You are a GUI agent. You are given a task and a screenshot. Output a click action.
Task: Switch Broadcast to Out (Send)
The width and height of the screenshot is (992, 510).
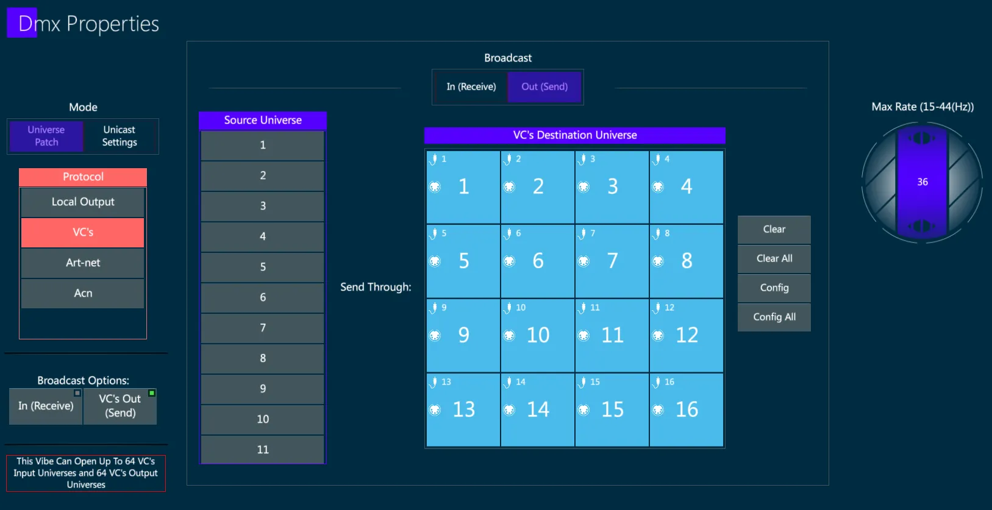tap(544, 87)
